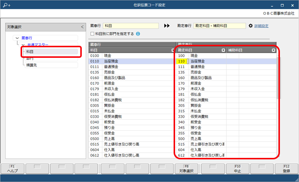The height and width of the screenshot is (182, 299).
Task: Click the magnifier plus icon in title bar
Action: [7, 5]
